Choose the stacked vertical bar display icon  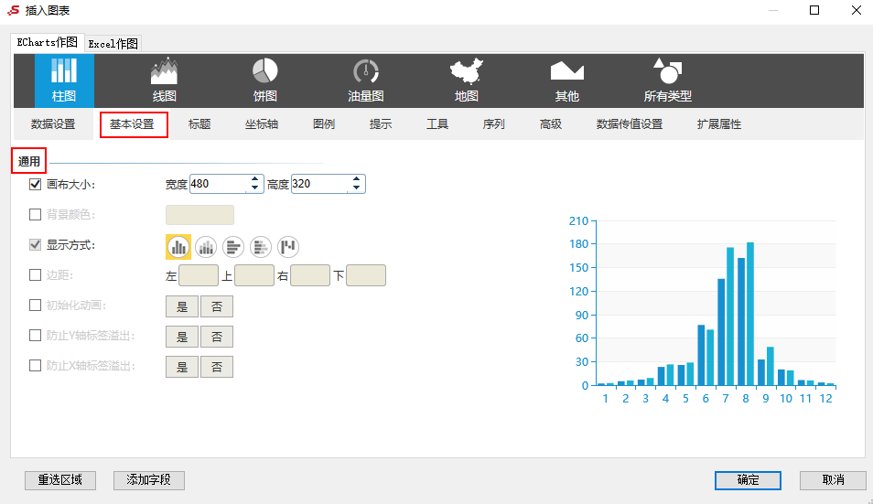(x=206, y=247)
